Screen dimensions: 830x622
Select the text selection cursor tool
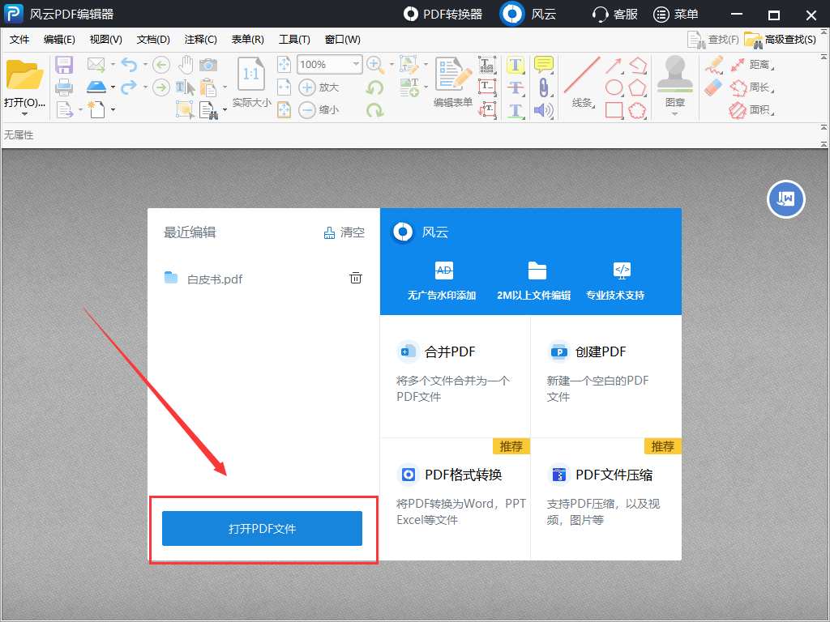click(185, 87)
